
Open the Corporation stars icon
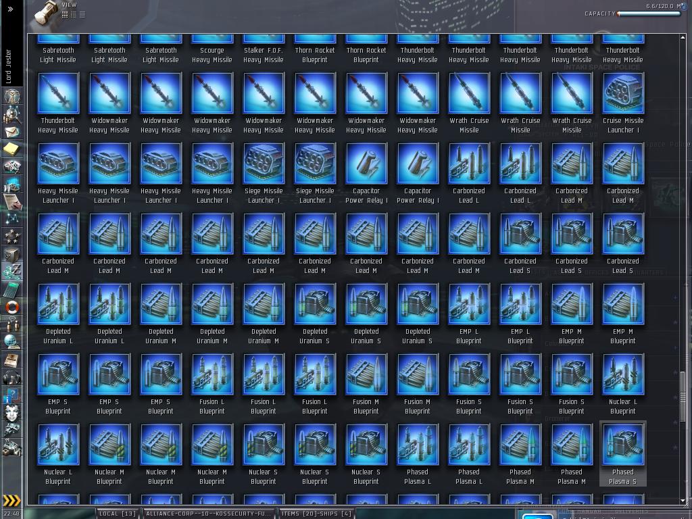11,237
